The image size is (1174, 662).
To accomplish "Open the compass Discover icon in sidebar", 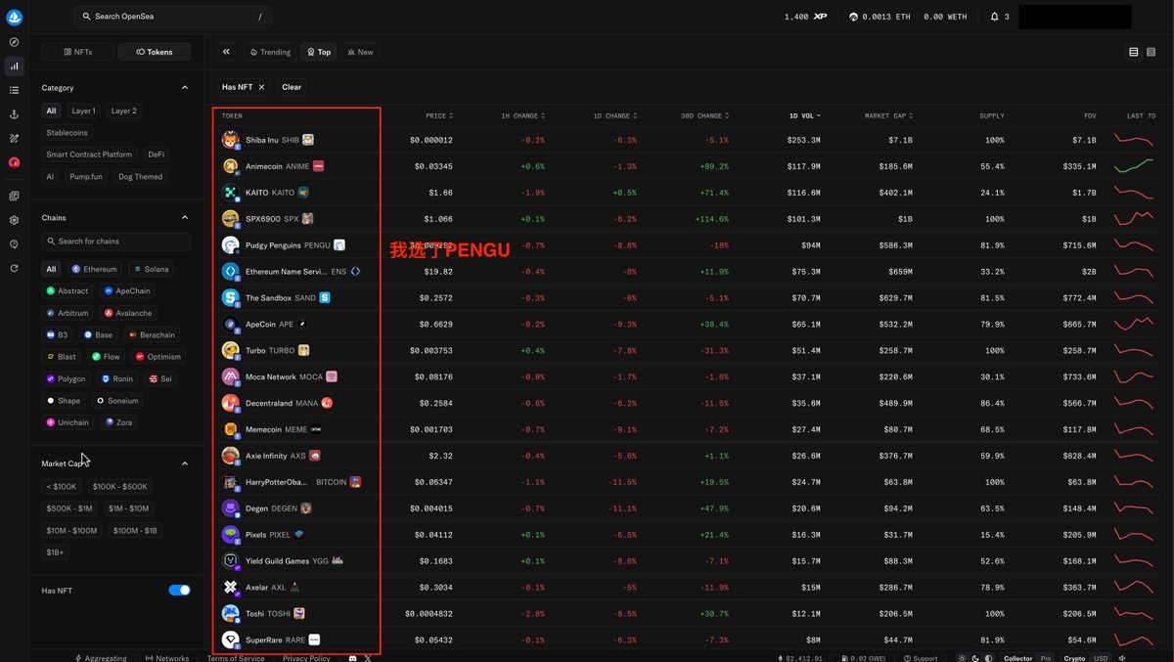I will 14,42.
